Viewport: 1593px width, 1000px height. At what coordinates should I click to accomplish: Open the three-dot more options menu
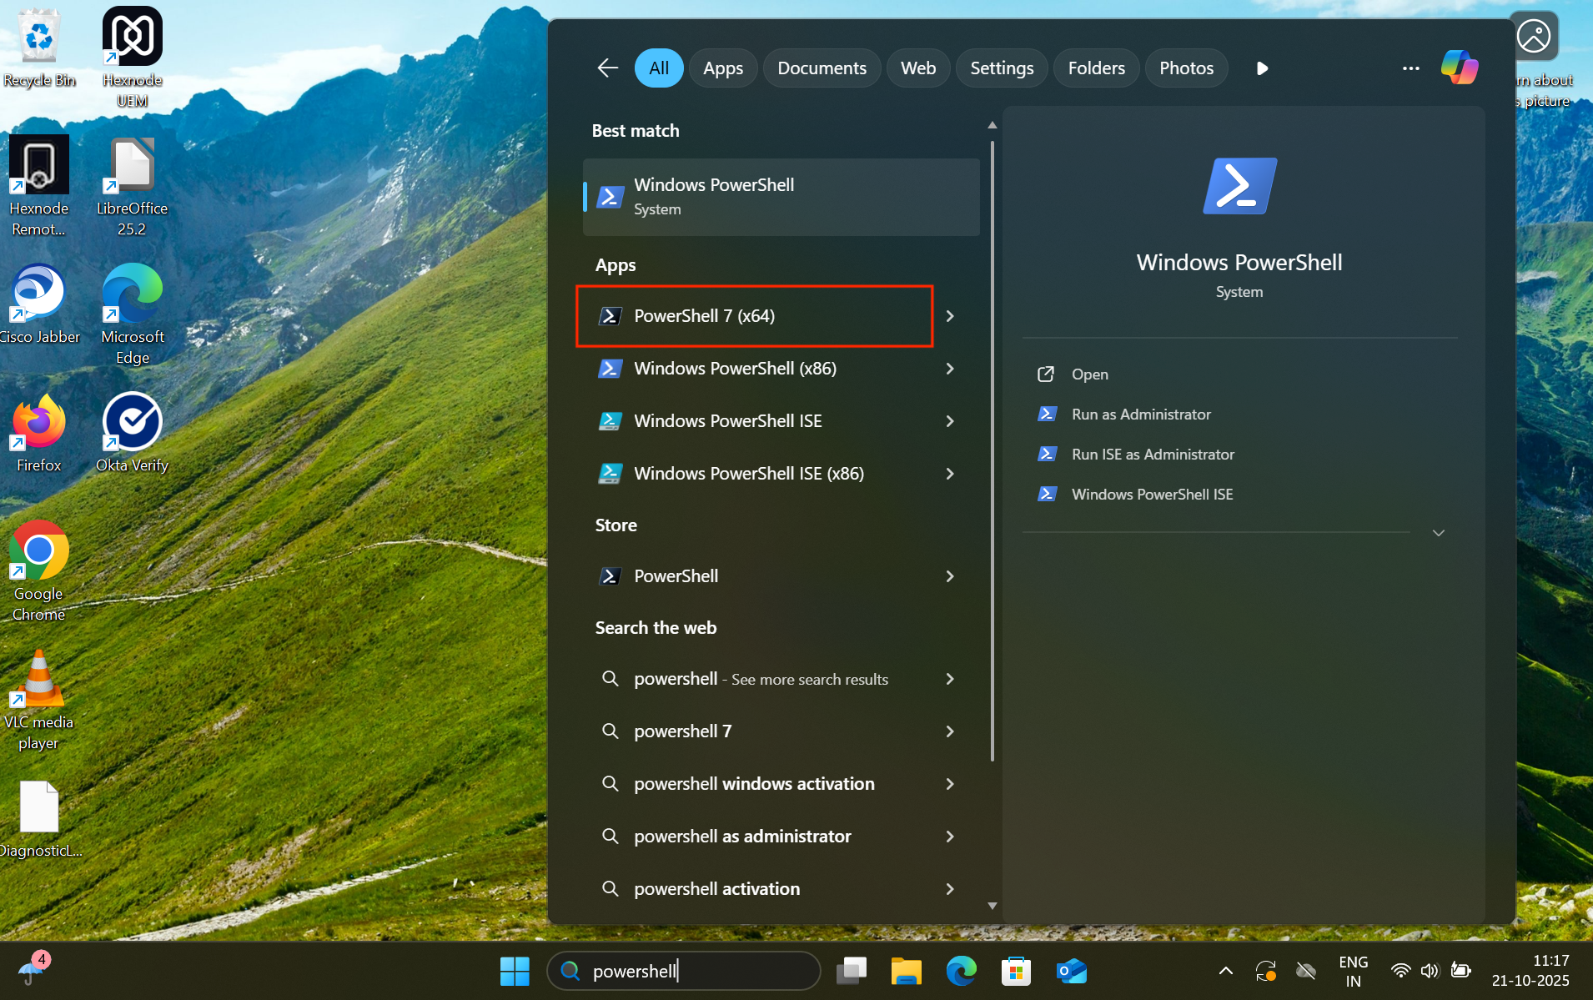pos(1410,68)
